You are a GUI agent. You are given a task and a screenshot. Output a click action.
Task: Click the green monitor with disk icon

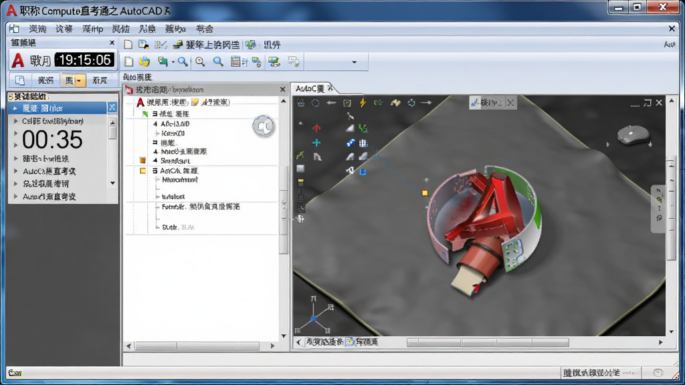[x=274, y=61]
